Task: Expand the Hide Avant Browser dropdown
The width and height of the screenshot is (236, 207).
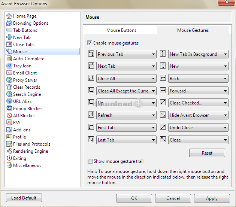Action: coord(198,115)
